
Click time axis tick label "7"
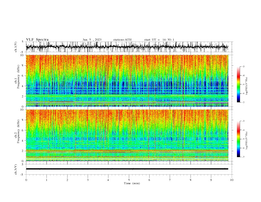click(170, 180)
